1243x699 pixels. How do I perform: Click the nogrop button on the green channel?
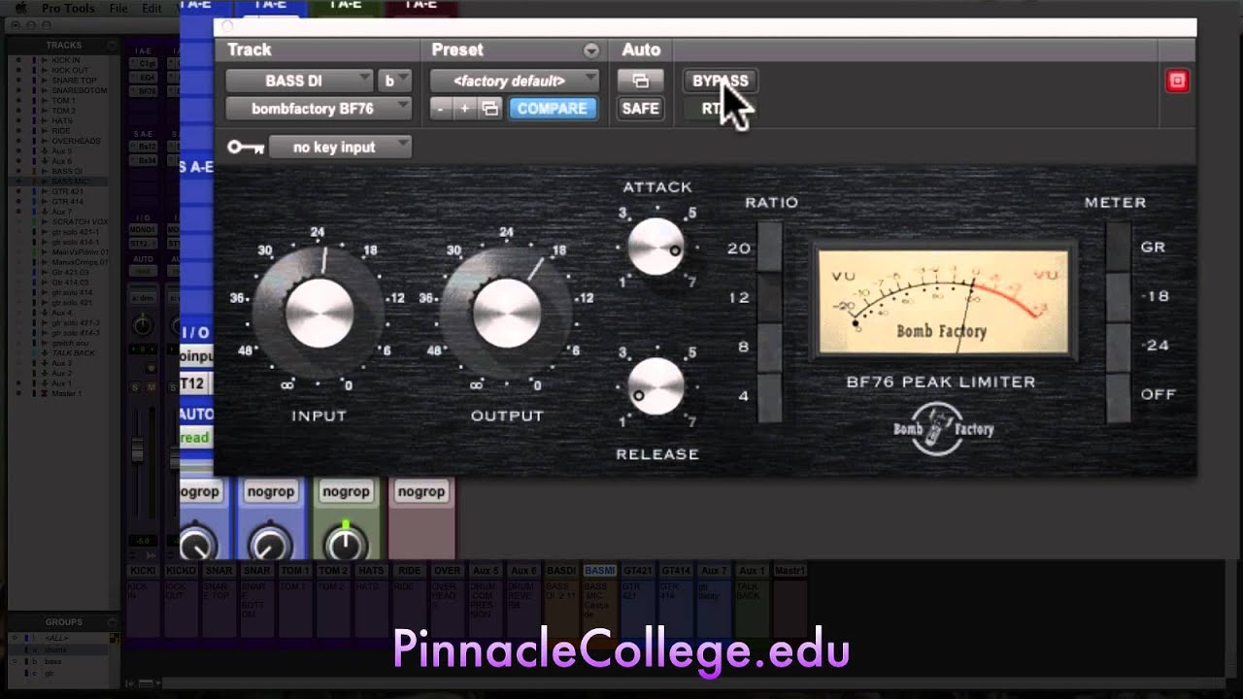[346, 492]
